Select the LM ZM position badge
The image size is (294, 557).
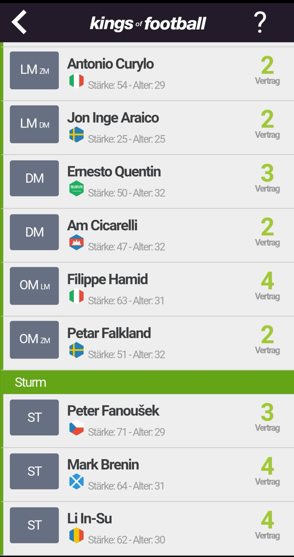[x=34, y=70]
